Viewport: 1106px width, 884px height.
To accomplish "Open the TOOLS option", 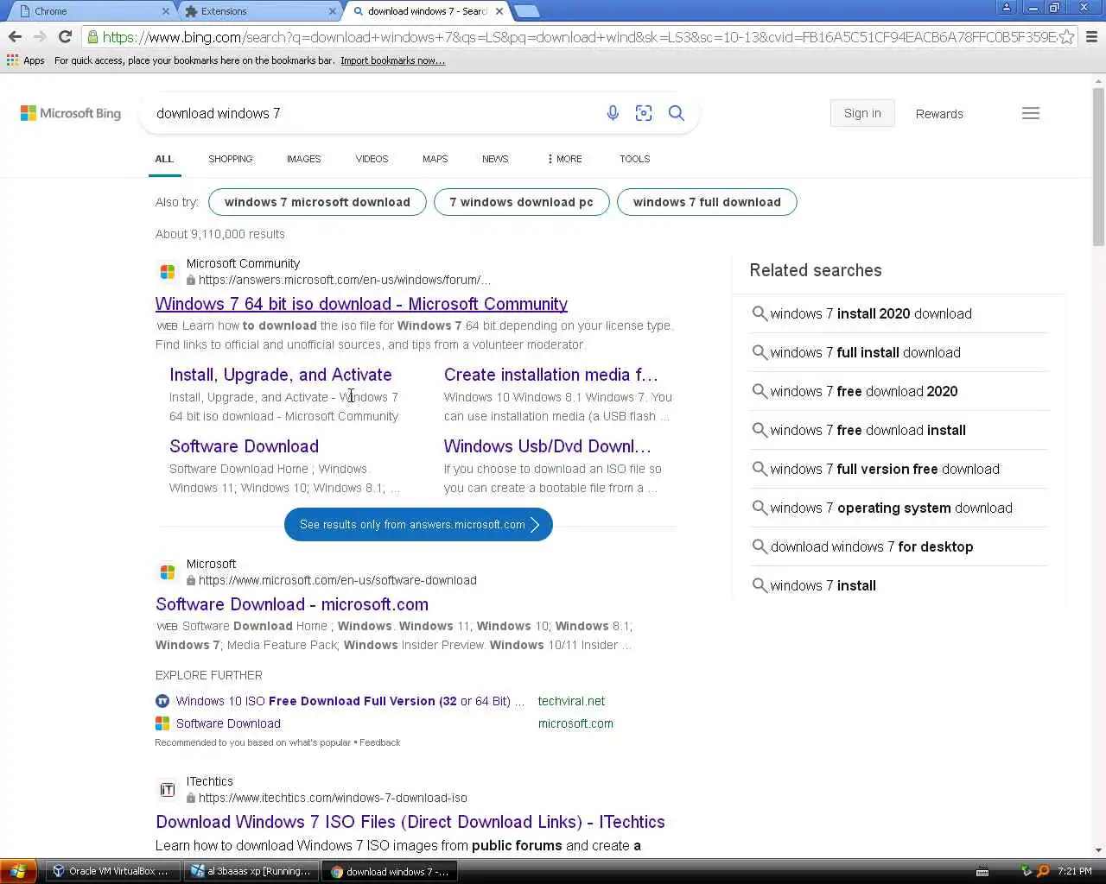I will pos(635,159).
